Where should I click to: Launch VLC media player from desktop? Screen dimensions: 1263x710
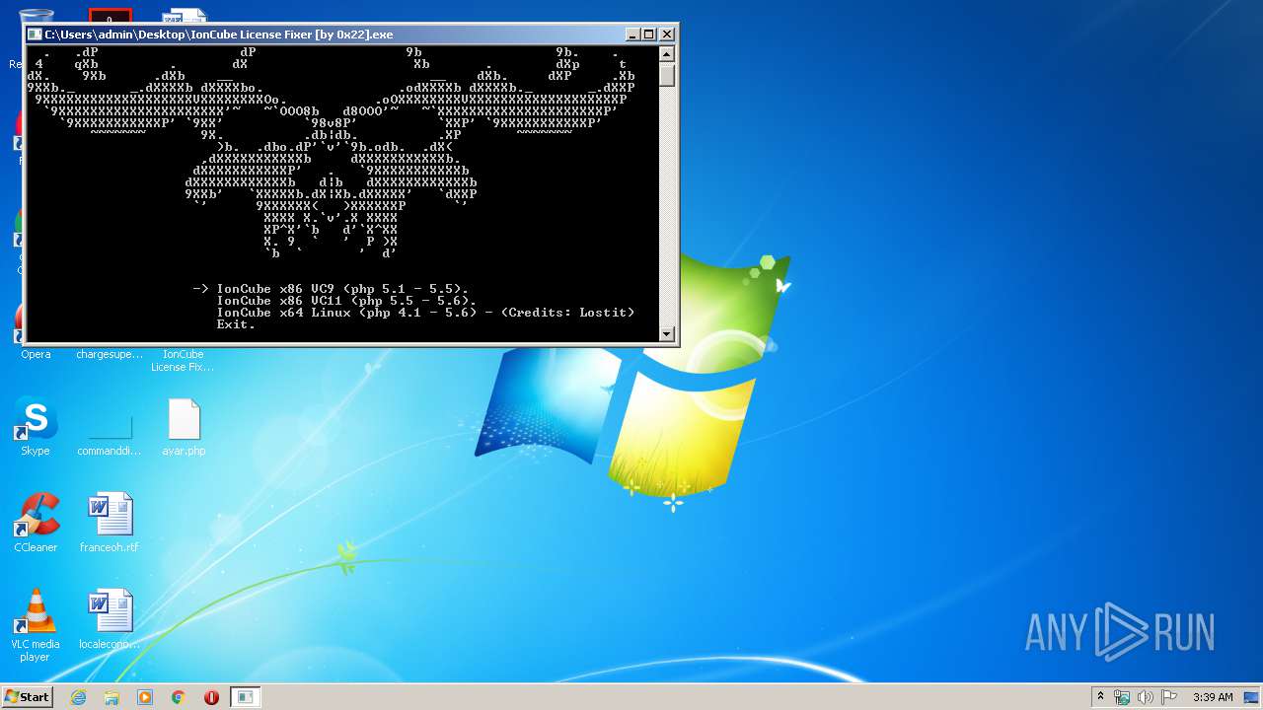(36, 626)
